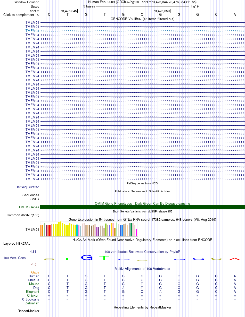Click the 'Chicken' alignment row label
This screenshot has width=245, height=317.
tap(33, 295)
